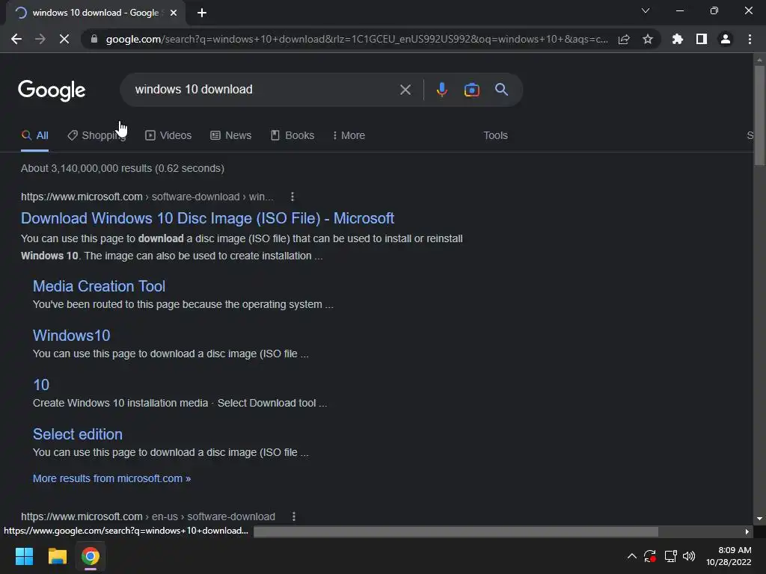Switch to Shopping results
This screenshot has height=574, width=766.
pos(96,136)
